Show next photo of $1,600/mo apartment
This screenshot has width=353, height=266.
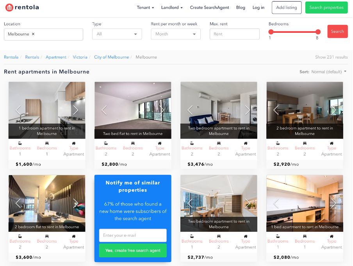(76, 110)
